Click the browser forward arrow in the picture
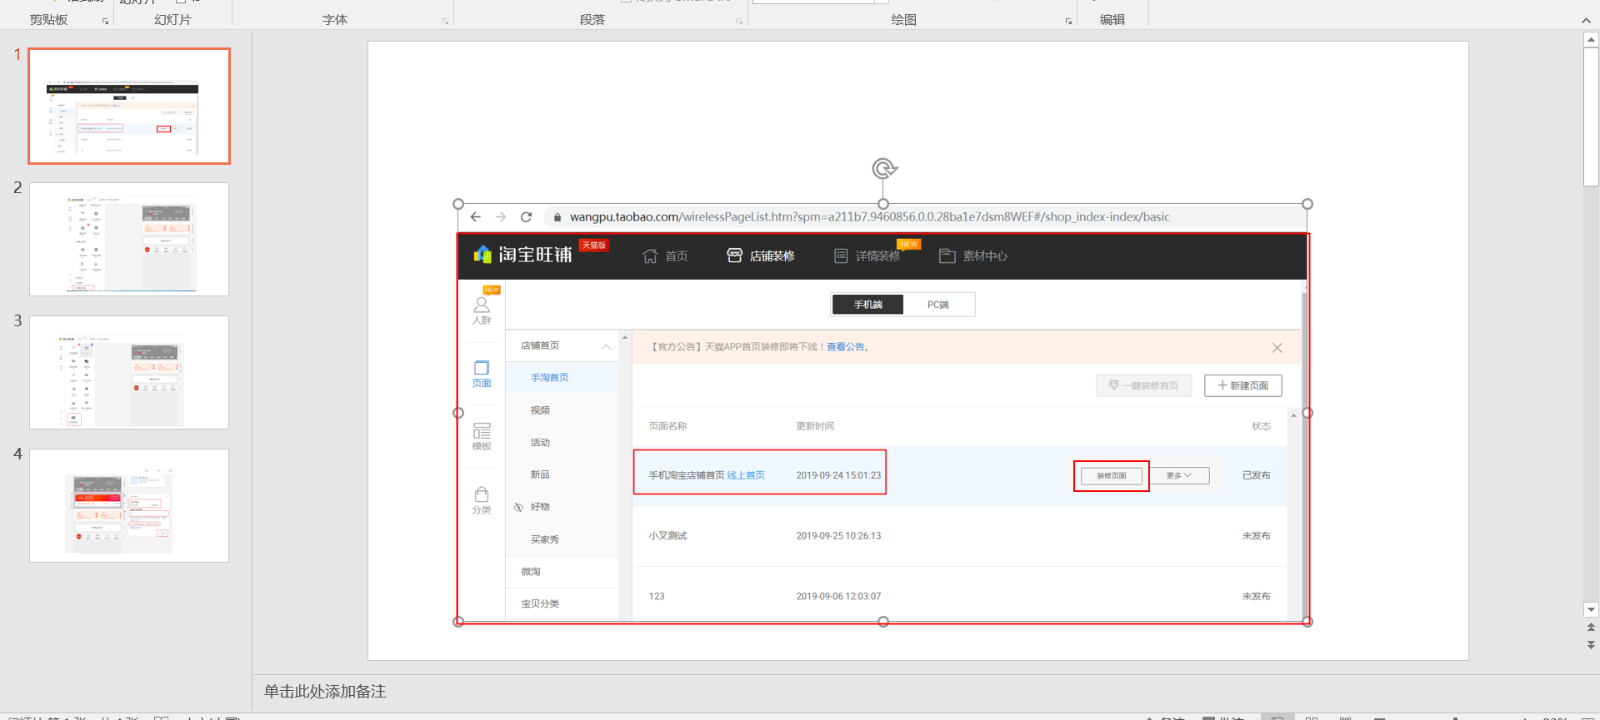The image size is (1600, 720). (501, 217)
